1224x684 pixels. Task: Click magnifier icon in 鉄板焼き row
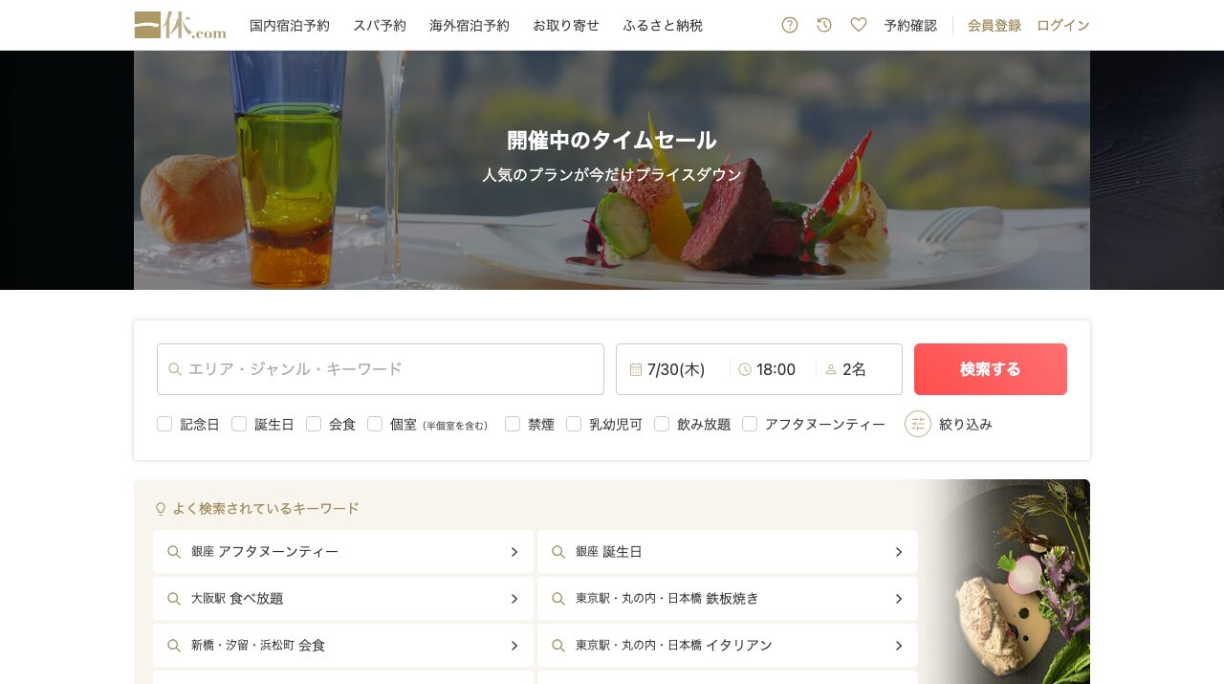pos(558,599)
